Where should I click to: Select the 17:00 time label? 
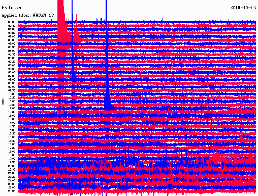12,144
